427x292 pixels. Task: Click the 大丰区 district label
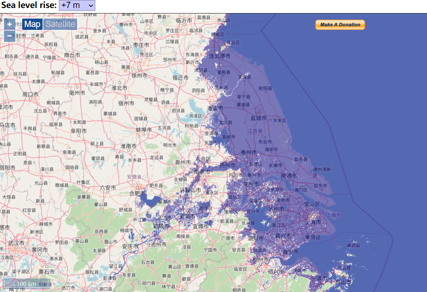(280, 121)
